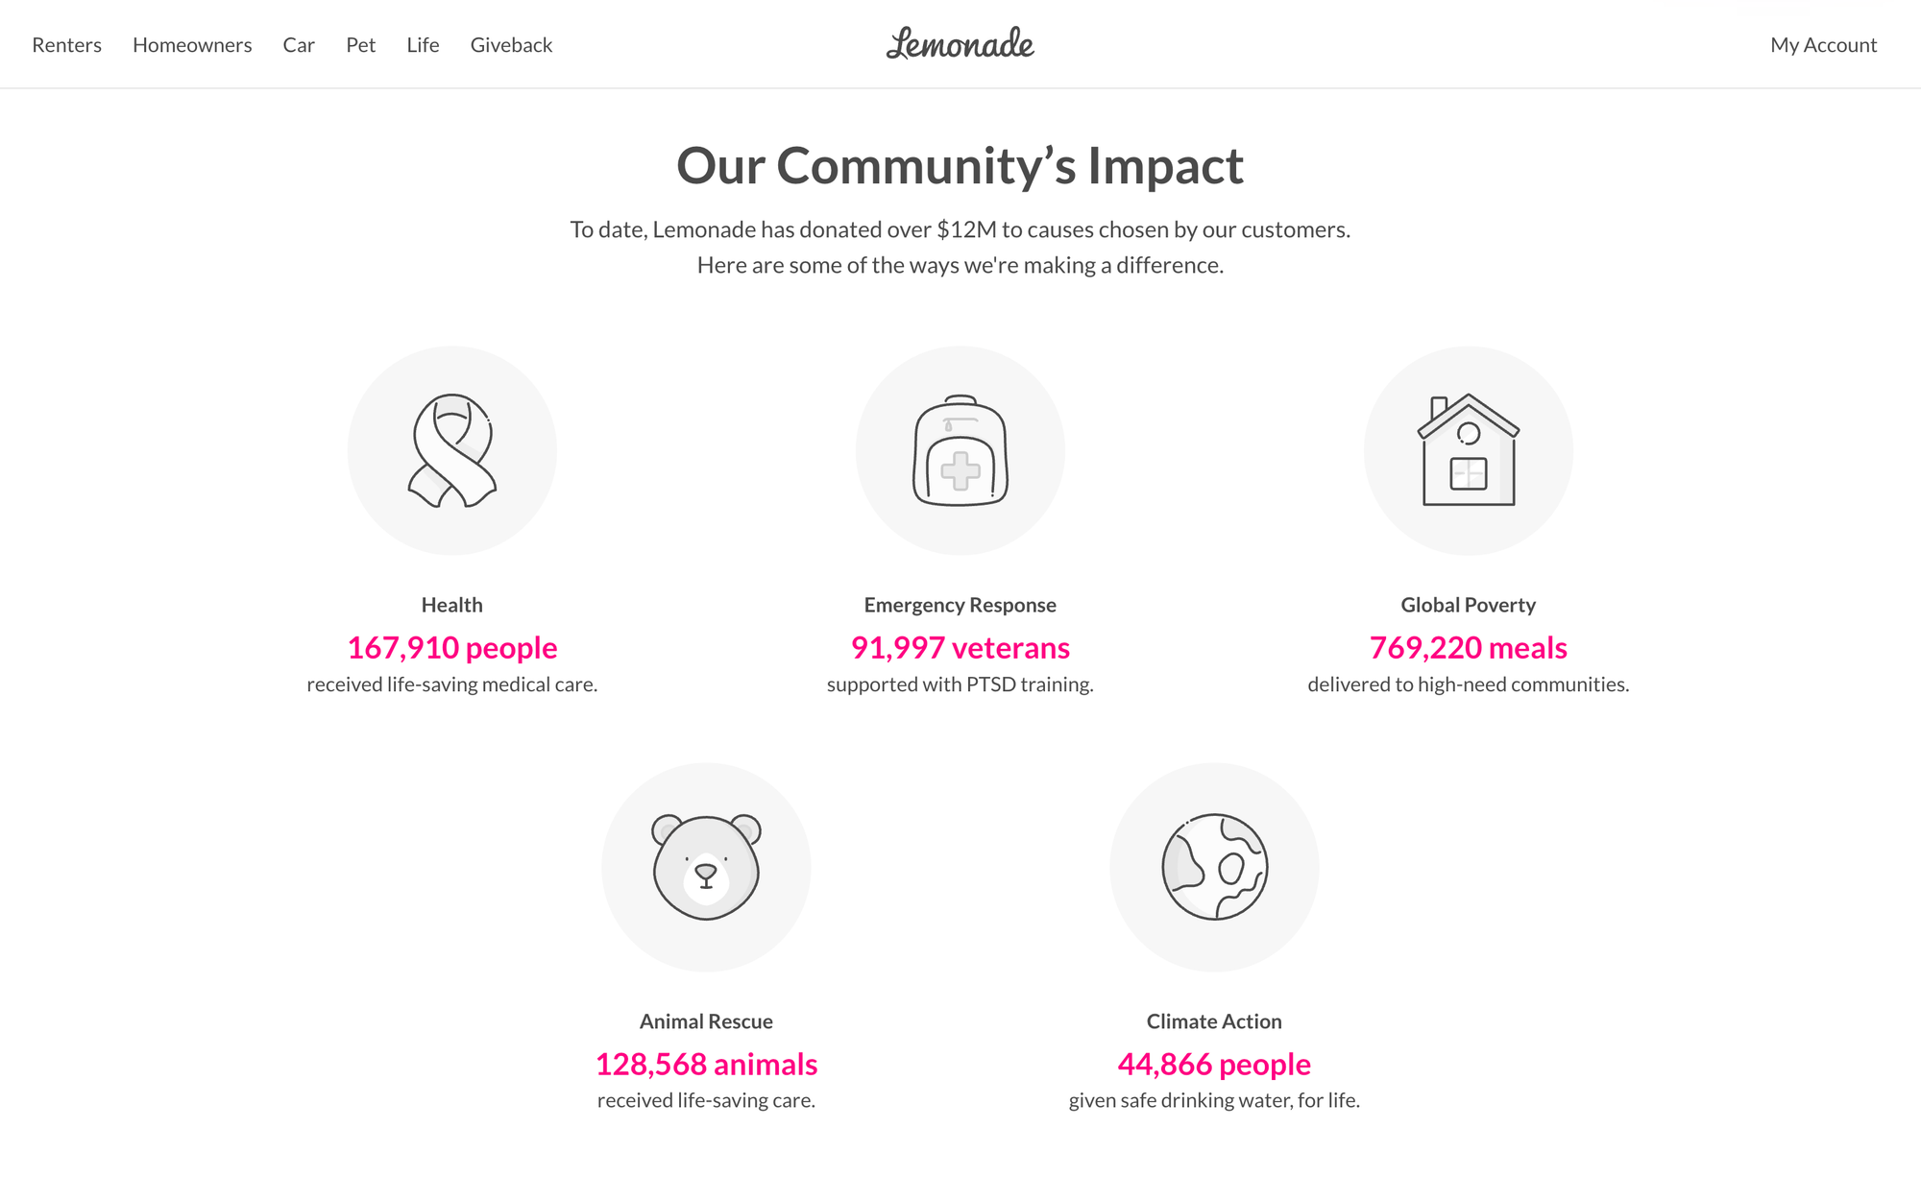Click the Emergency Response medical backpack icon
Screen dimensions: 1921x1200
(x=960, y=450)
